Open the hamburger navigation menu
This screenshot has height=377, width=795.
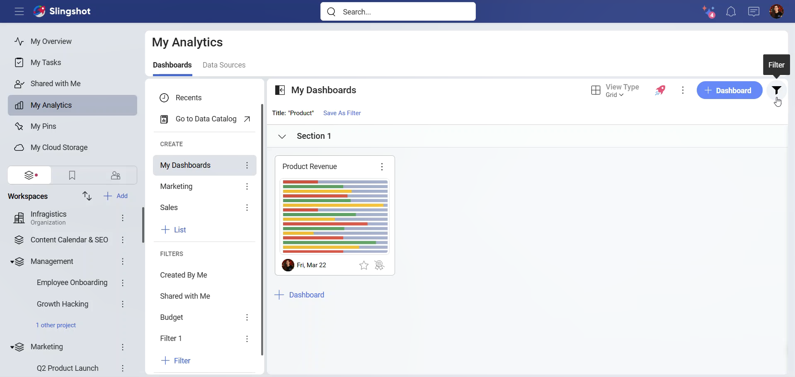point(19,11)
